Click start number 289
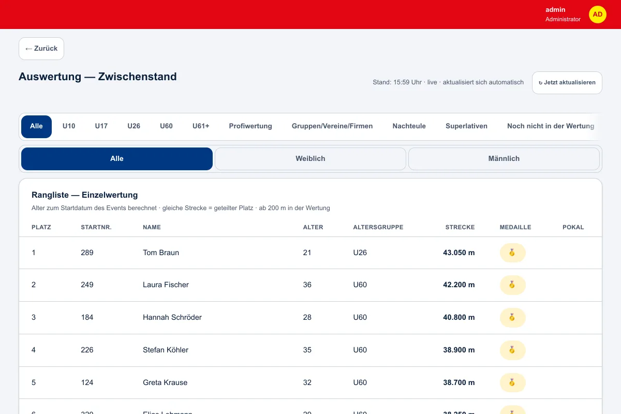Screen dimensions: 621x414 pos(87,253)
